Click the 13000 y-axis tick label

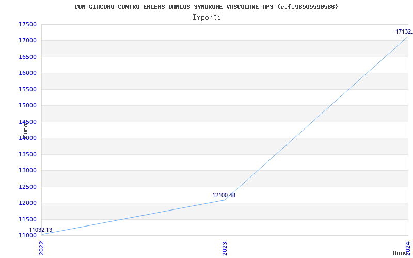tap(27, 171)
